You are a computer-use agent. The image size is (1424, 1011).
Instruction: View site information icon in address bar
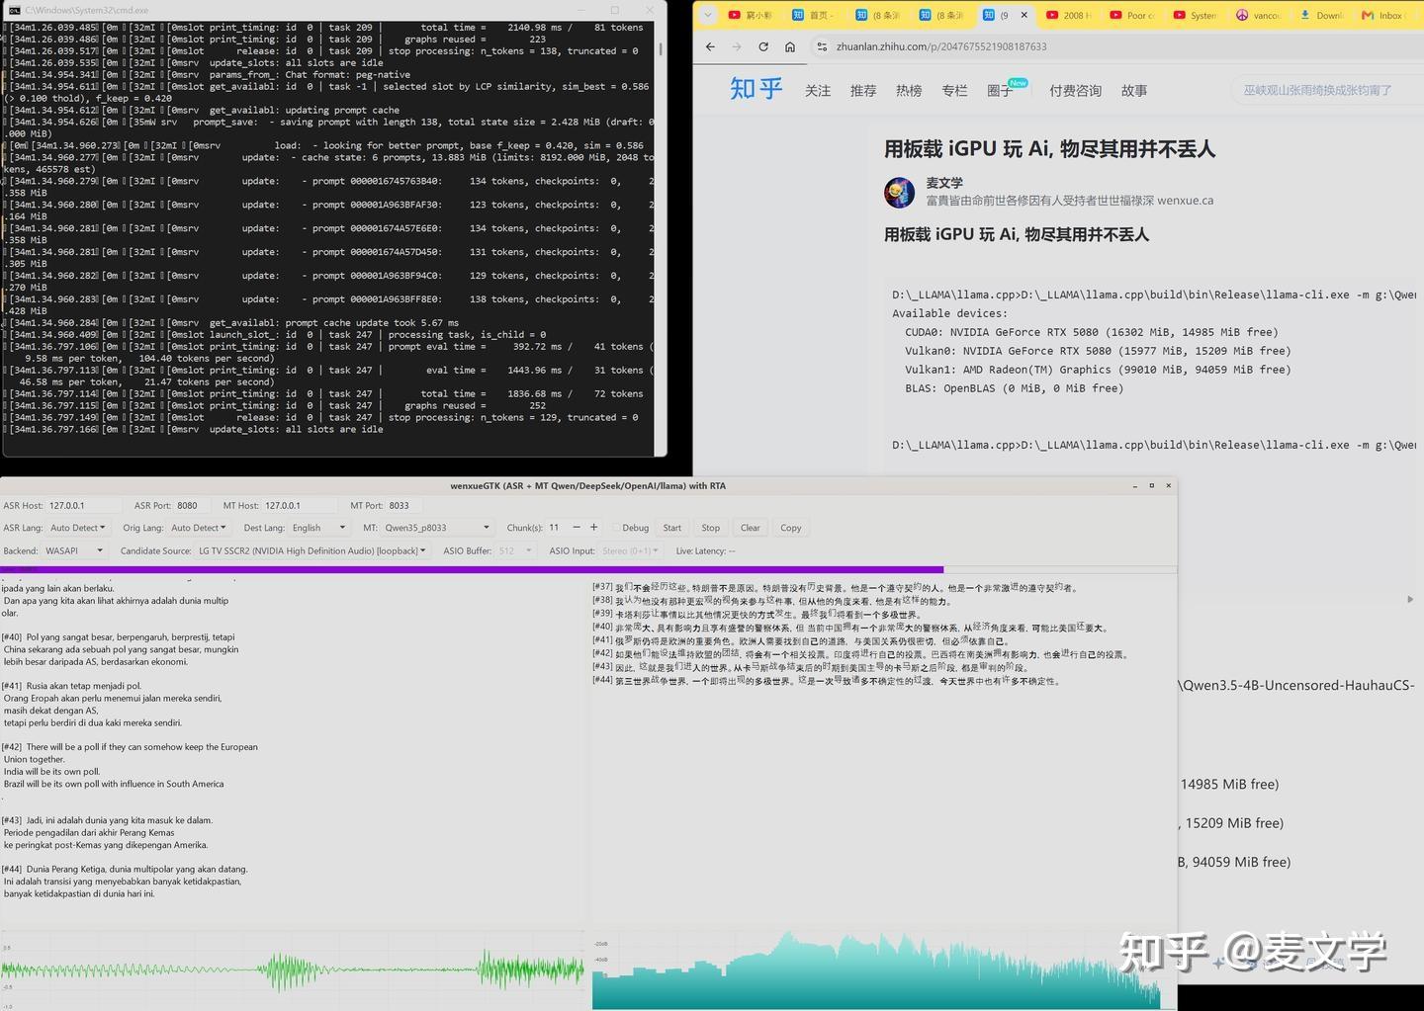point(822,46)
